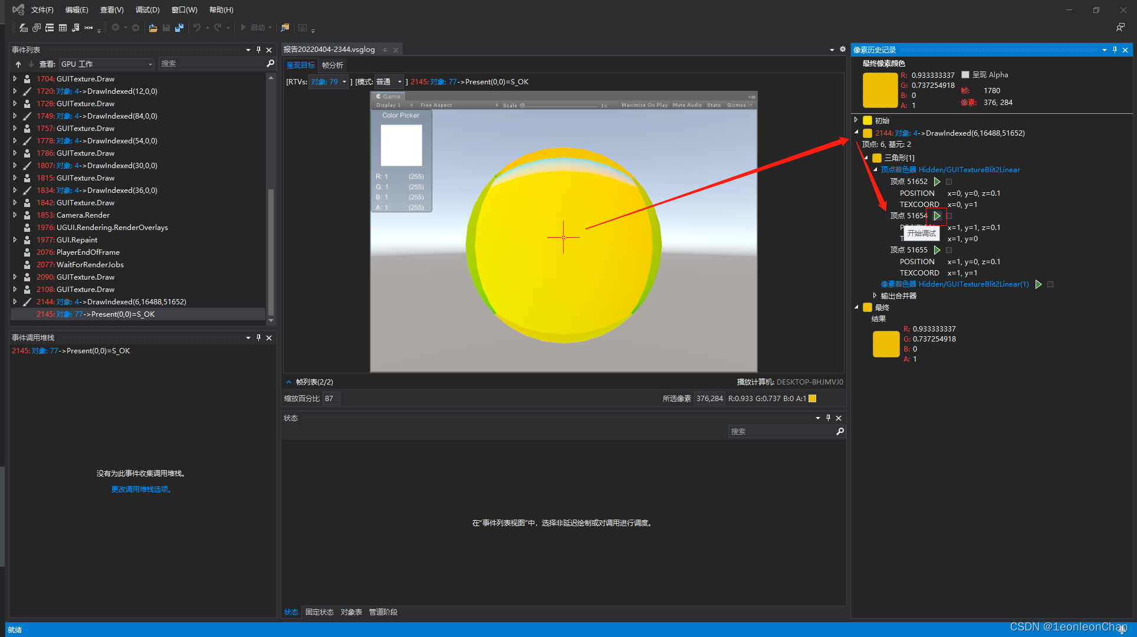Click the 结果 result color swatch
This screenshot has height=637, width=1137.
pyautogui.click(x=886, y=344)
